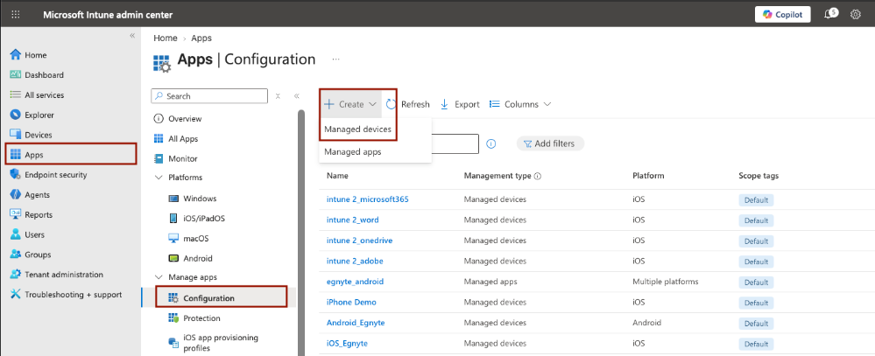The image size is (875, 356).
Task: Open the settings gear icon
Action: coord(856,15)
